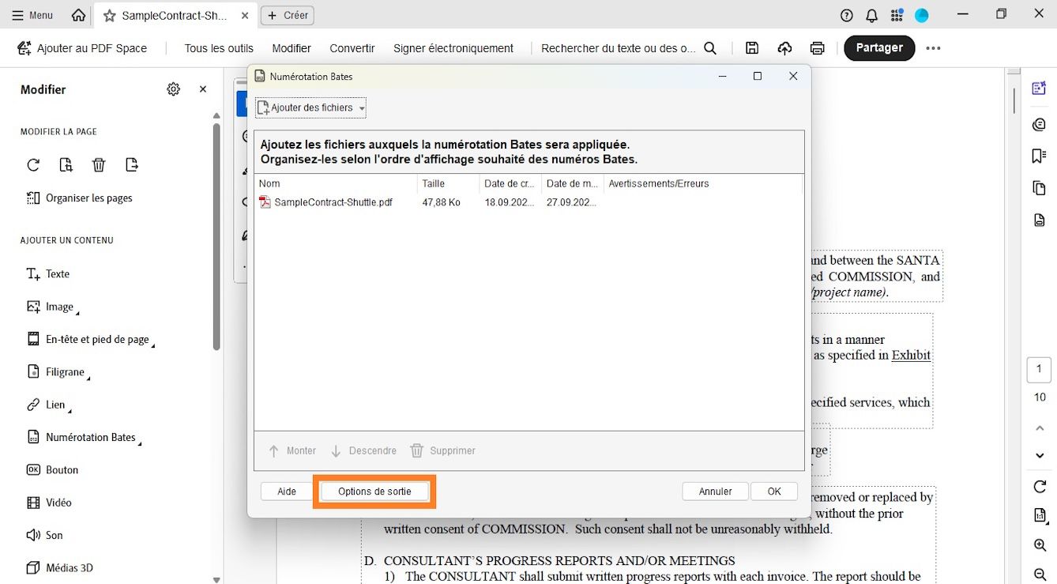
Task: Open the Son tool
Action: point(53,535)
